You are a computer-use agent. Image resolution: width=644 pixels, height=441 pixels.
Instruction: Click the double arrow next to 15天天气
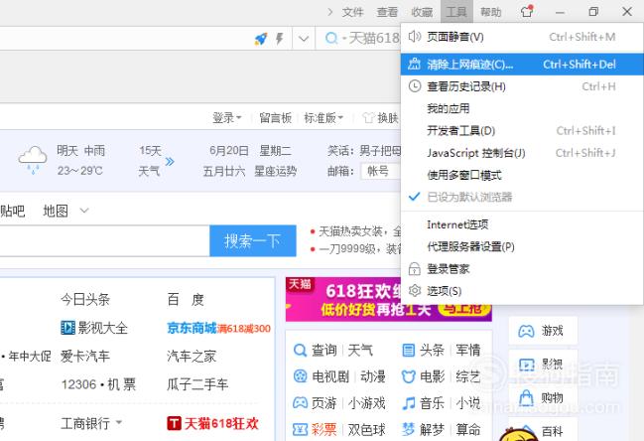point(170,162)
